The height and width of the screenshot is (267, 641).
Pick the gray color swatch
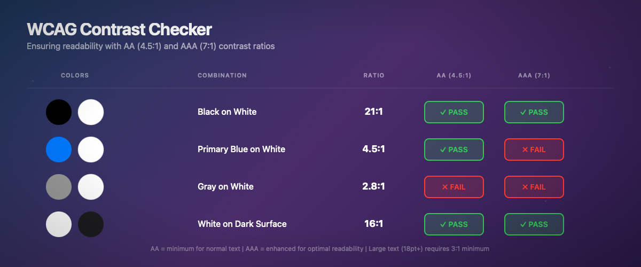pos(59,187)
